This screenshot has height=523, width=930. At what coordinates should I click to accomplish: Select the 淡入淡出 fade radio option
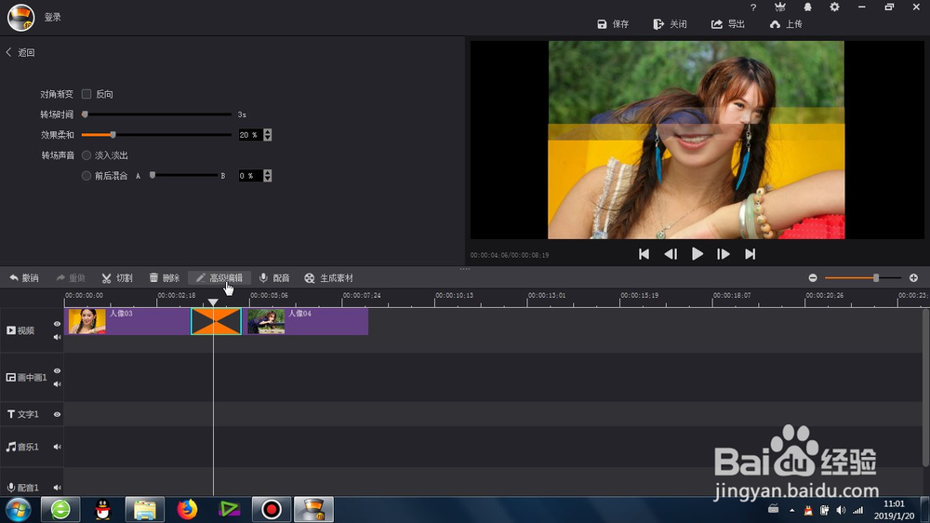pos(86,154)
